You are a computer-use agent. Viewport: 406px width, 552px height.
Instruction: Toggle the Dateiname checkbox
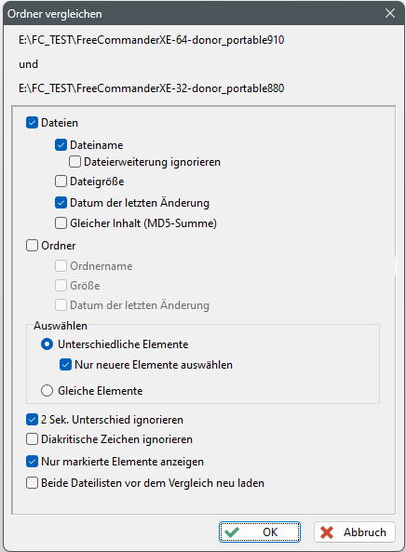[x=61, y=144]
